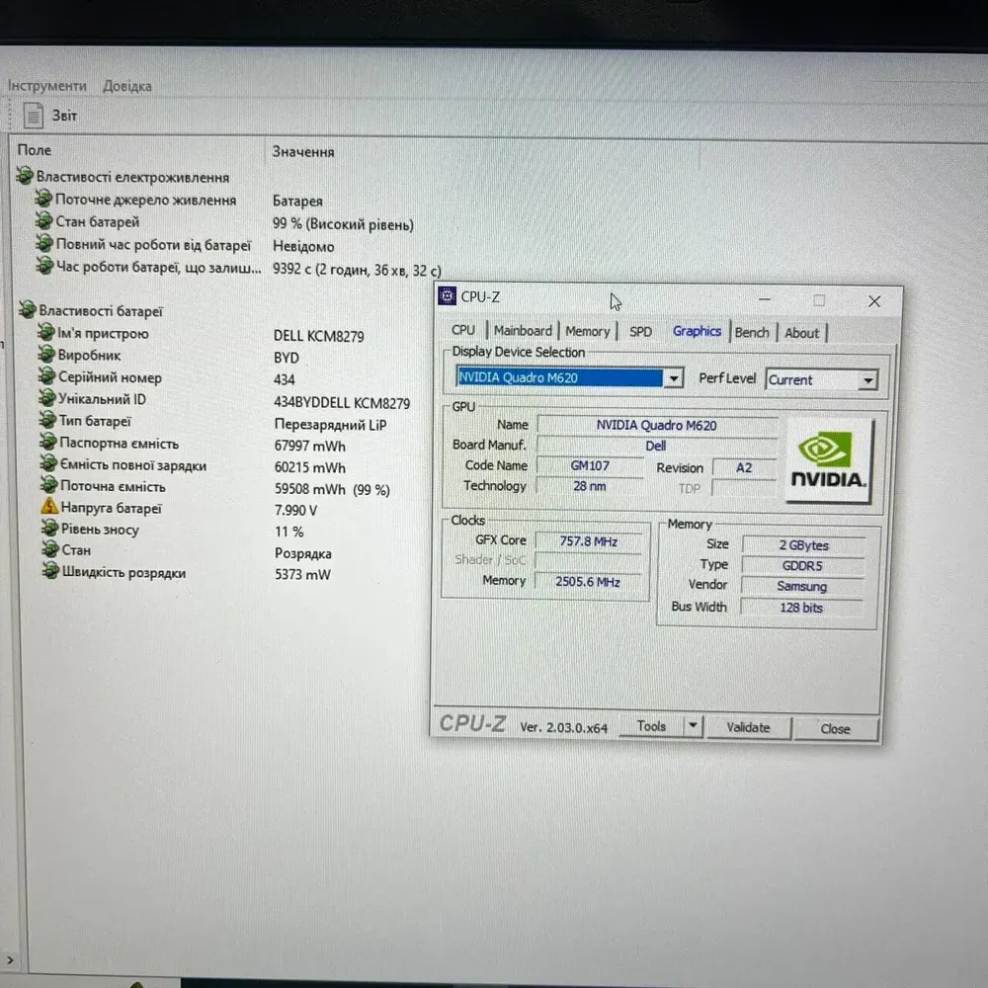
Task: Select the Паспортна ємність row
Action: pos(119,444)
